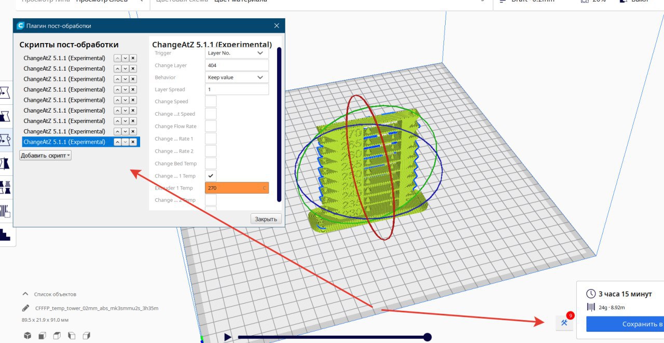Enable the Change Speed checkbox
Image resolution: width=664 pixels, height=343 pixels.
click(x=211, y=102)
